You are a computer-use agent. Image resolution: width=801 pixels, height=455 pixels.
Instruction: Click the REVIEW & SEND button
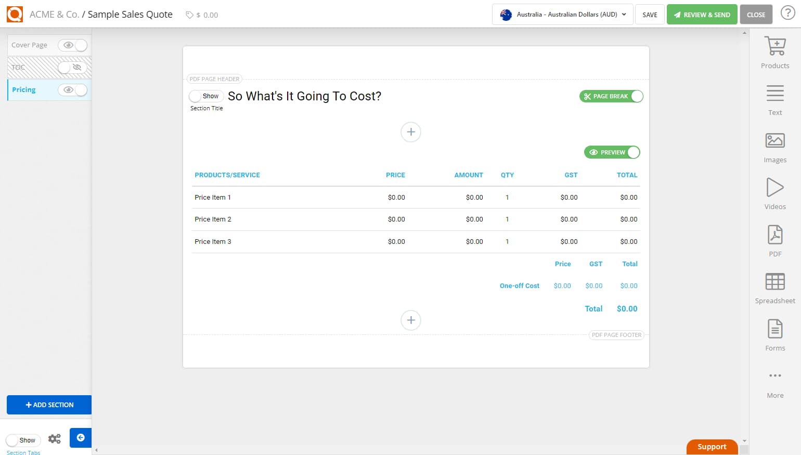pos(702,14)
